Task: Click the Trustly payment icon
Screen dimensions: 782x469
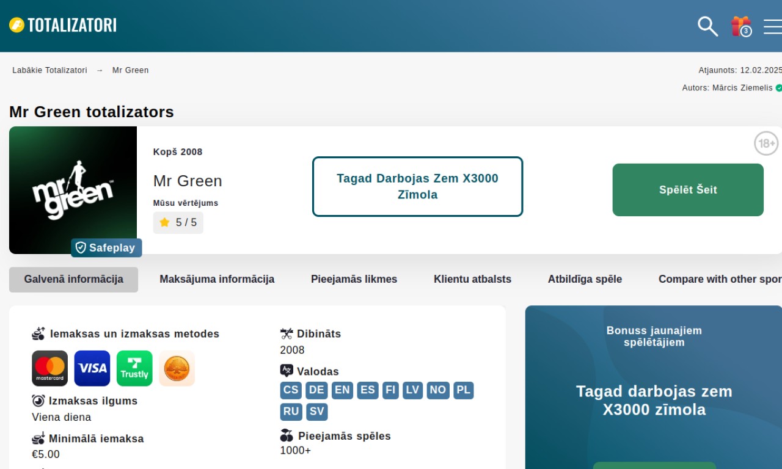Action: (134, 368)
